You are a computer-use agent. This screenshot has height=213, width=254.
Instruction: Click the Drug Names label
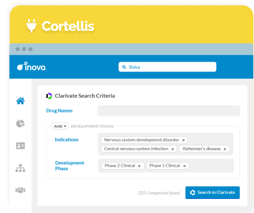(x=59, y=111)
